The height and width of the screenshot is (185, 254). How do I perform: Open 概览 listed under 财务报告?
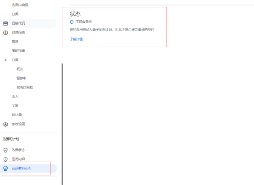coord(15,42)
